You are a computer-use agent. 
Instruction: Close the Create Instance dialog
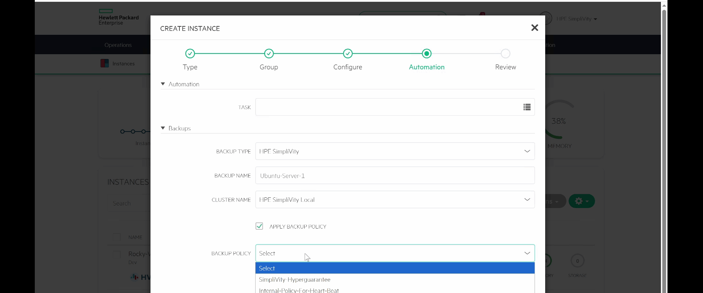coord(535,28)
